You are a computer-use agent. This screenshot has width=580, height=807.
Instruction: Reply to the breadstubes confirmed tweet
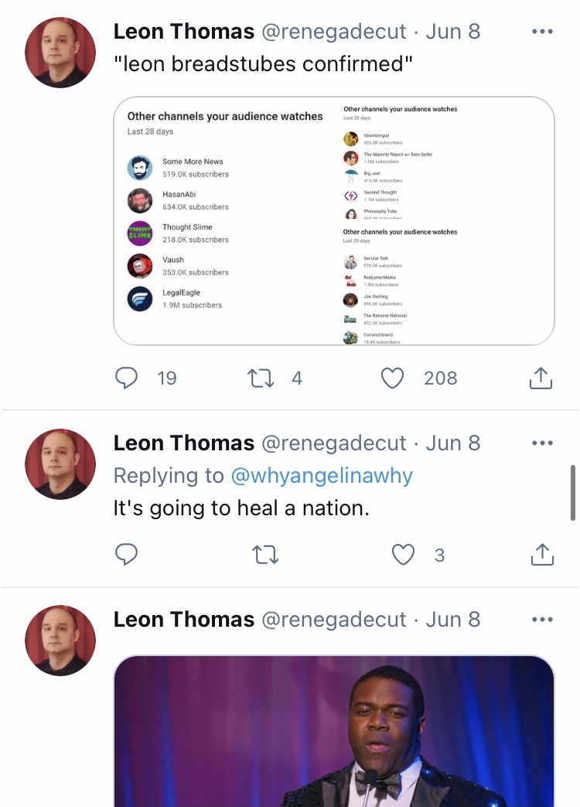click(126, 378)
